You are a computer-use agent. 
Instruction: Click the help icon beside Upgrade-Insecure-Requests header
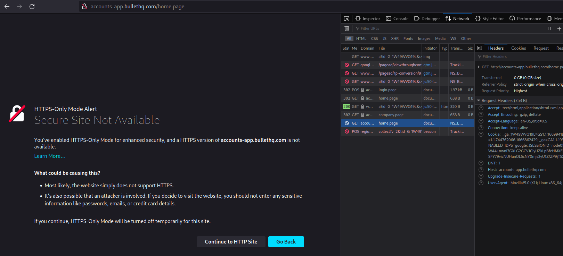pos(481,176)
